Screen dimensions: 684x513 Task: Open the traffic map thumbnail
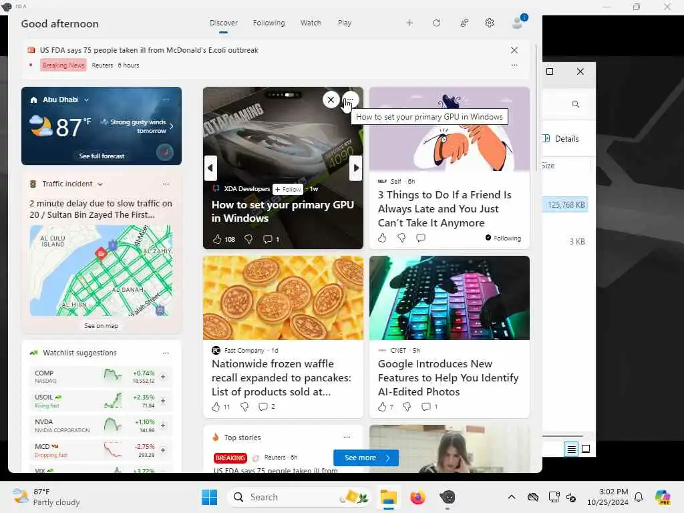pos(102,271)
